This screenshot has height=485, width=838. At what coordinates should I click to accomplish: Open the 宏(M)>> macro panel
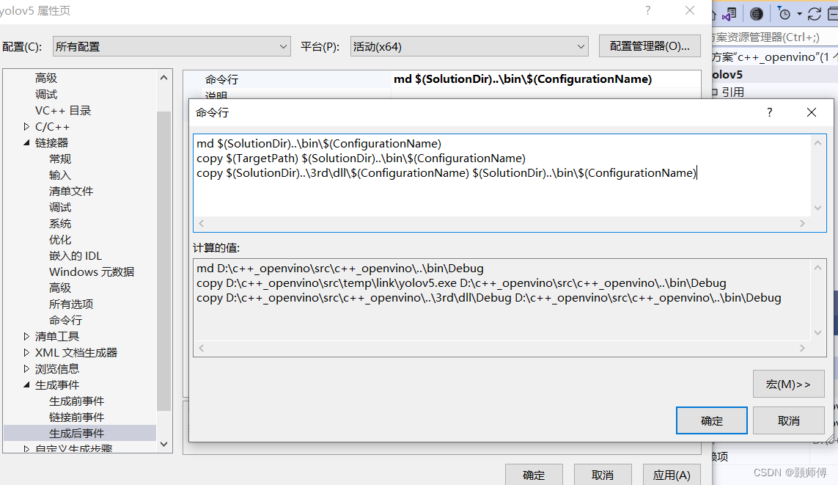point(788,384)
